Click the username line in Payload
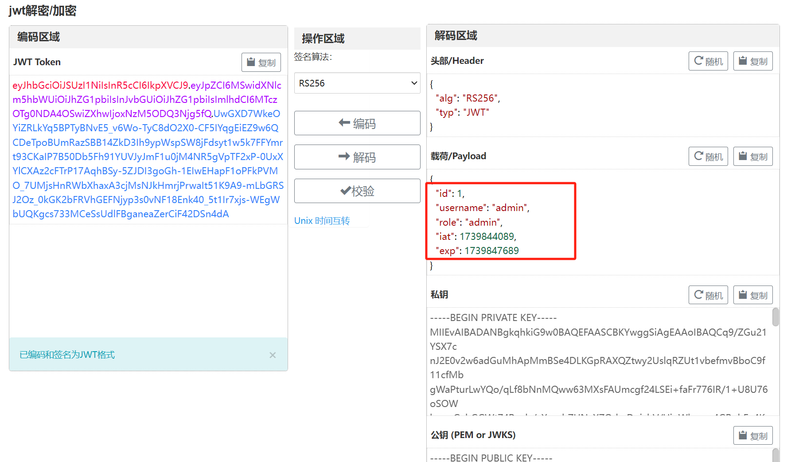Screen dimensions: 795x462 click(x=482, y=208)
